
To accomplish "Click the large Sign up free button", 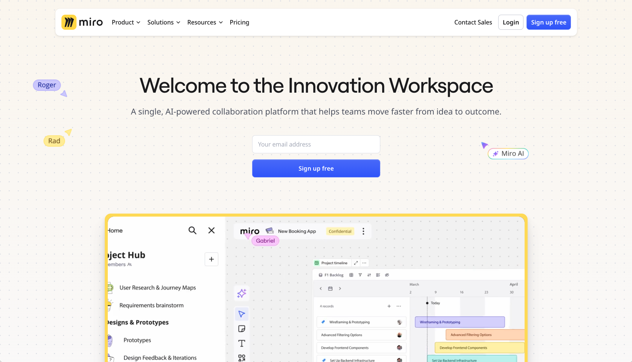I will (x=316, y=168).
